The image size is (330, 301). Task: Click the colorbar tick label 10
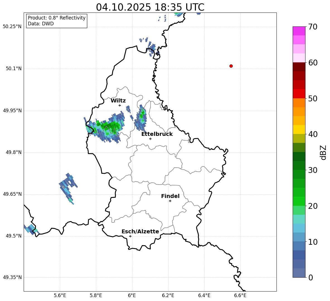click(313, 242)
